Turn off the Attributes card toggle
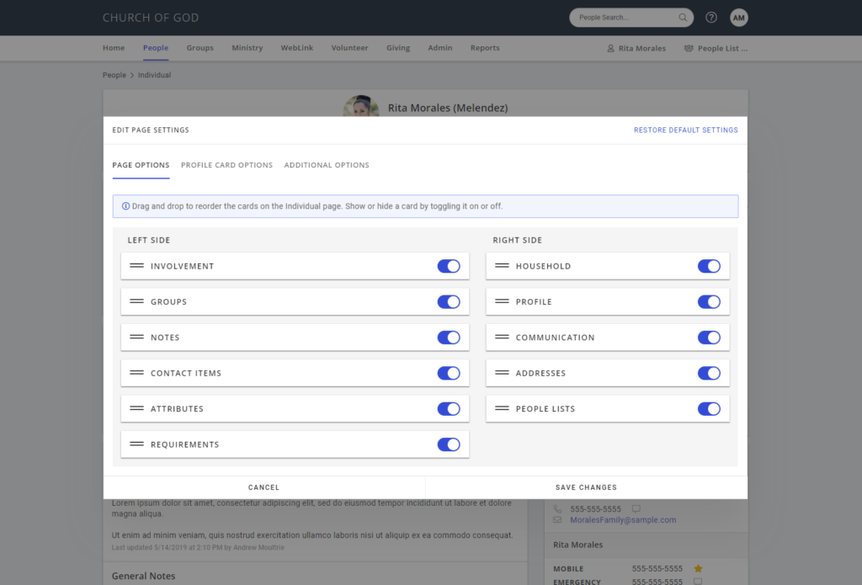The height and width of the screenshot is (585, 862). tap(449, 409)
